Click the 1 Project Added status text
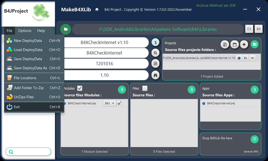 pyautogui.click(x=212, y=76)
